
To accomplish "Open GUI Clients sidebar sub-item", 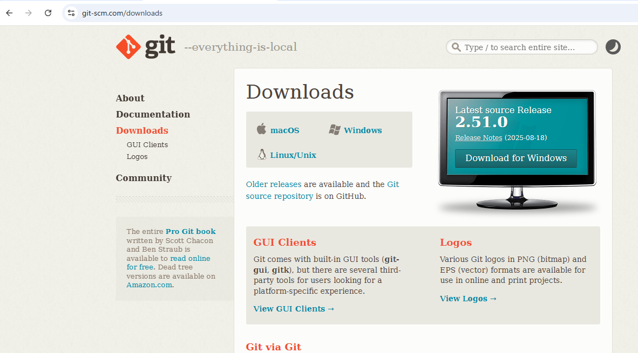I will coord(147,144).
